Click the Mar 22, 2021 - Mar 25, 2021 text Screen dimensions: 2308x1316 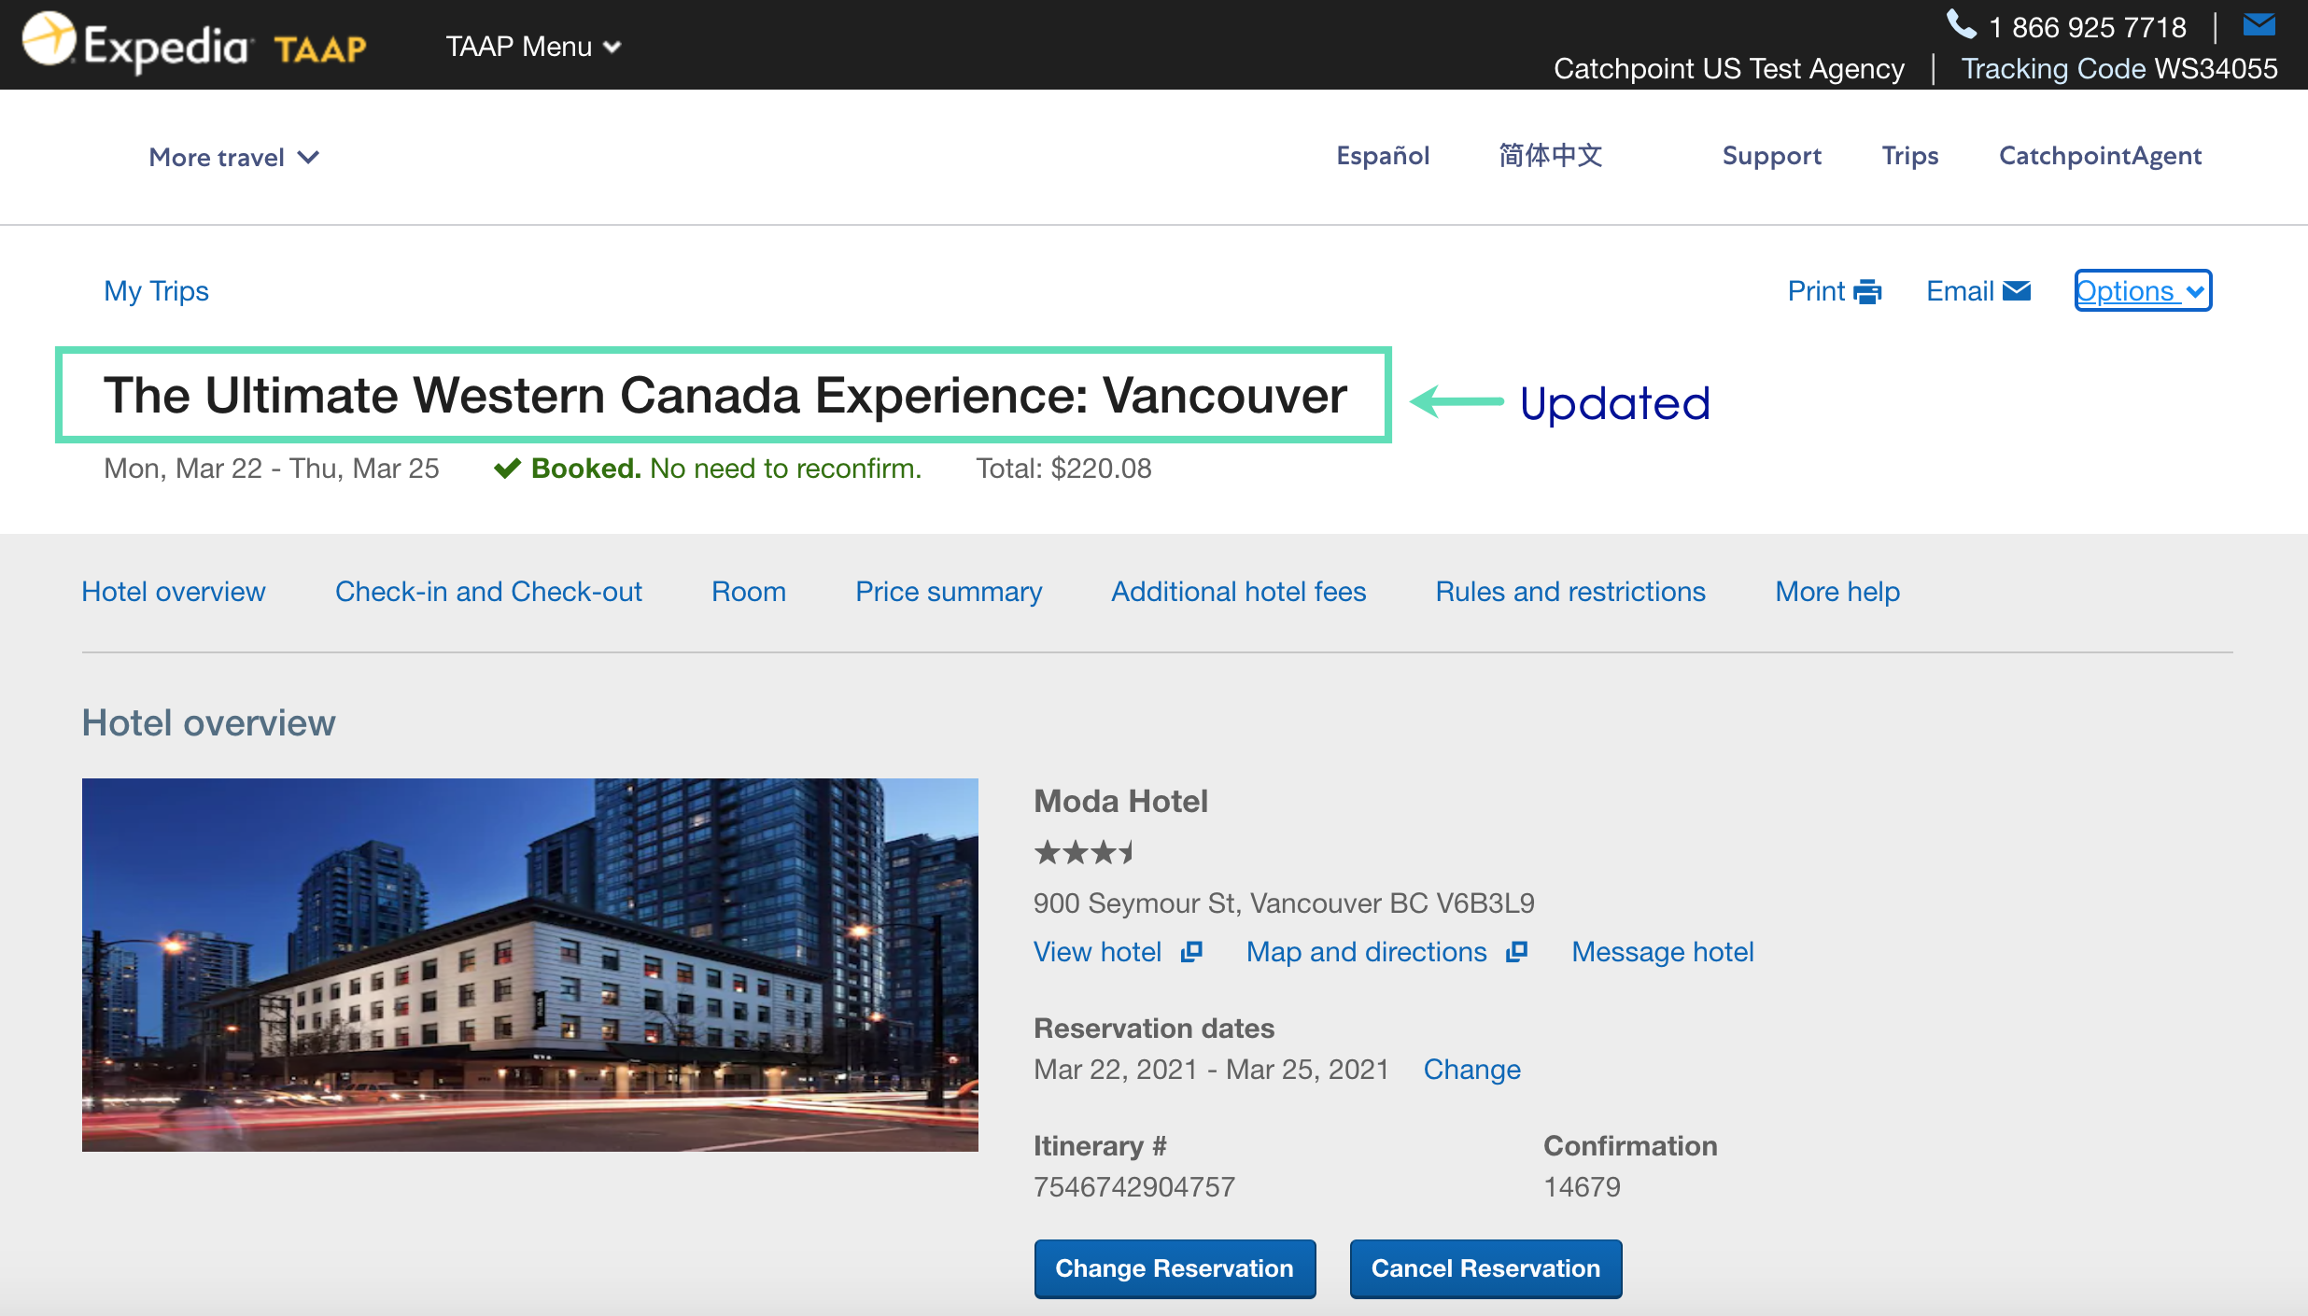click(1211, 1070)
